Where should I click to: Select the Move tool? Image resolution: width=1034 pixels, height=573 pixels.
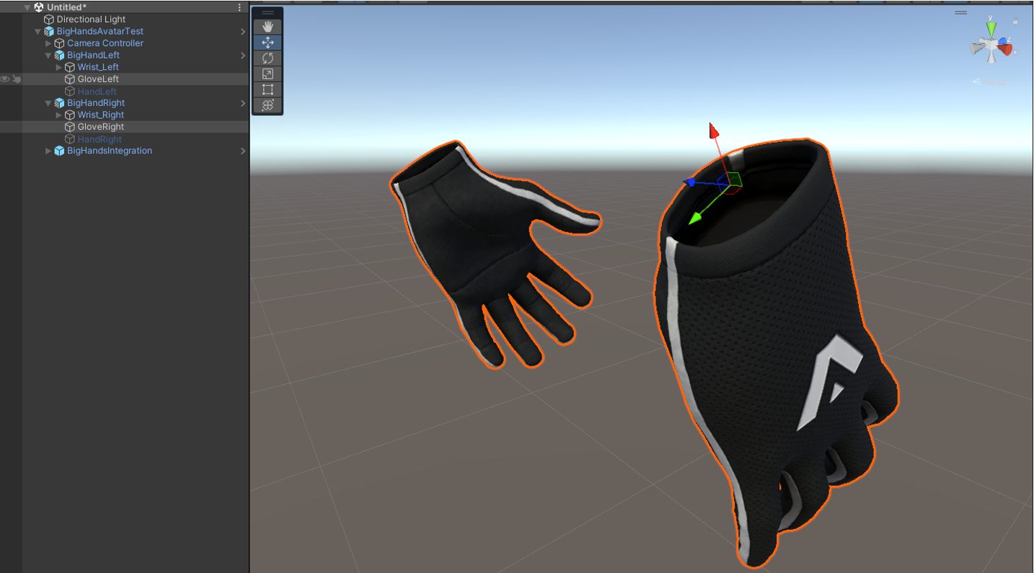tap(268, 43)
